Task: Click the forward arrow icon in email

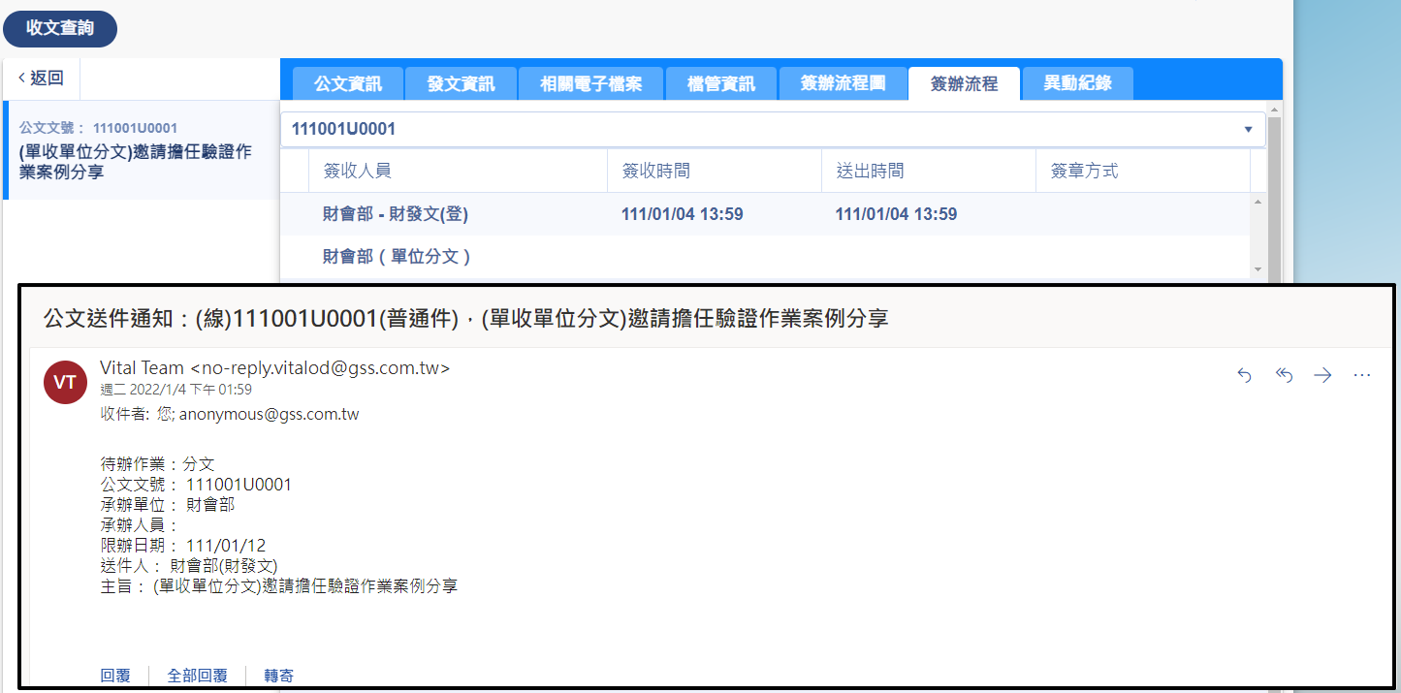Action: [1322, 376]
